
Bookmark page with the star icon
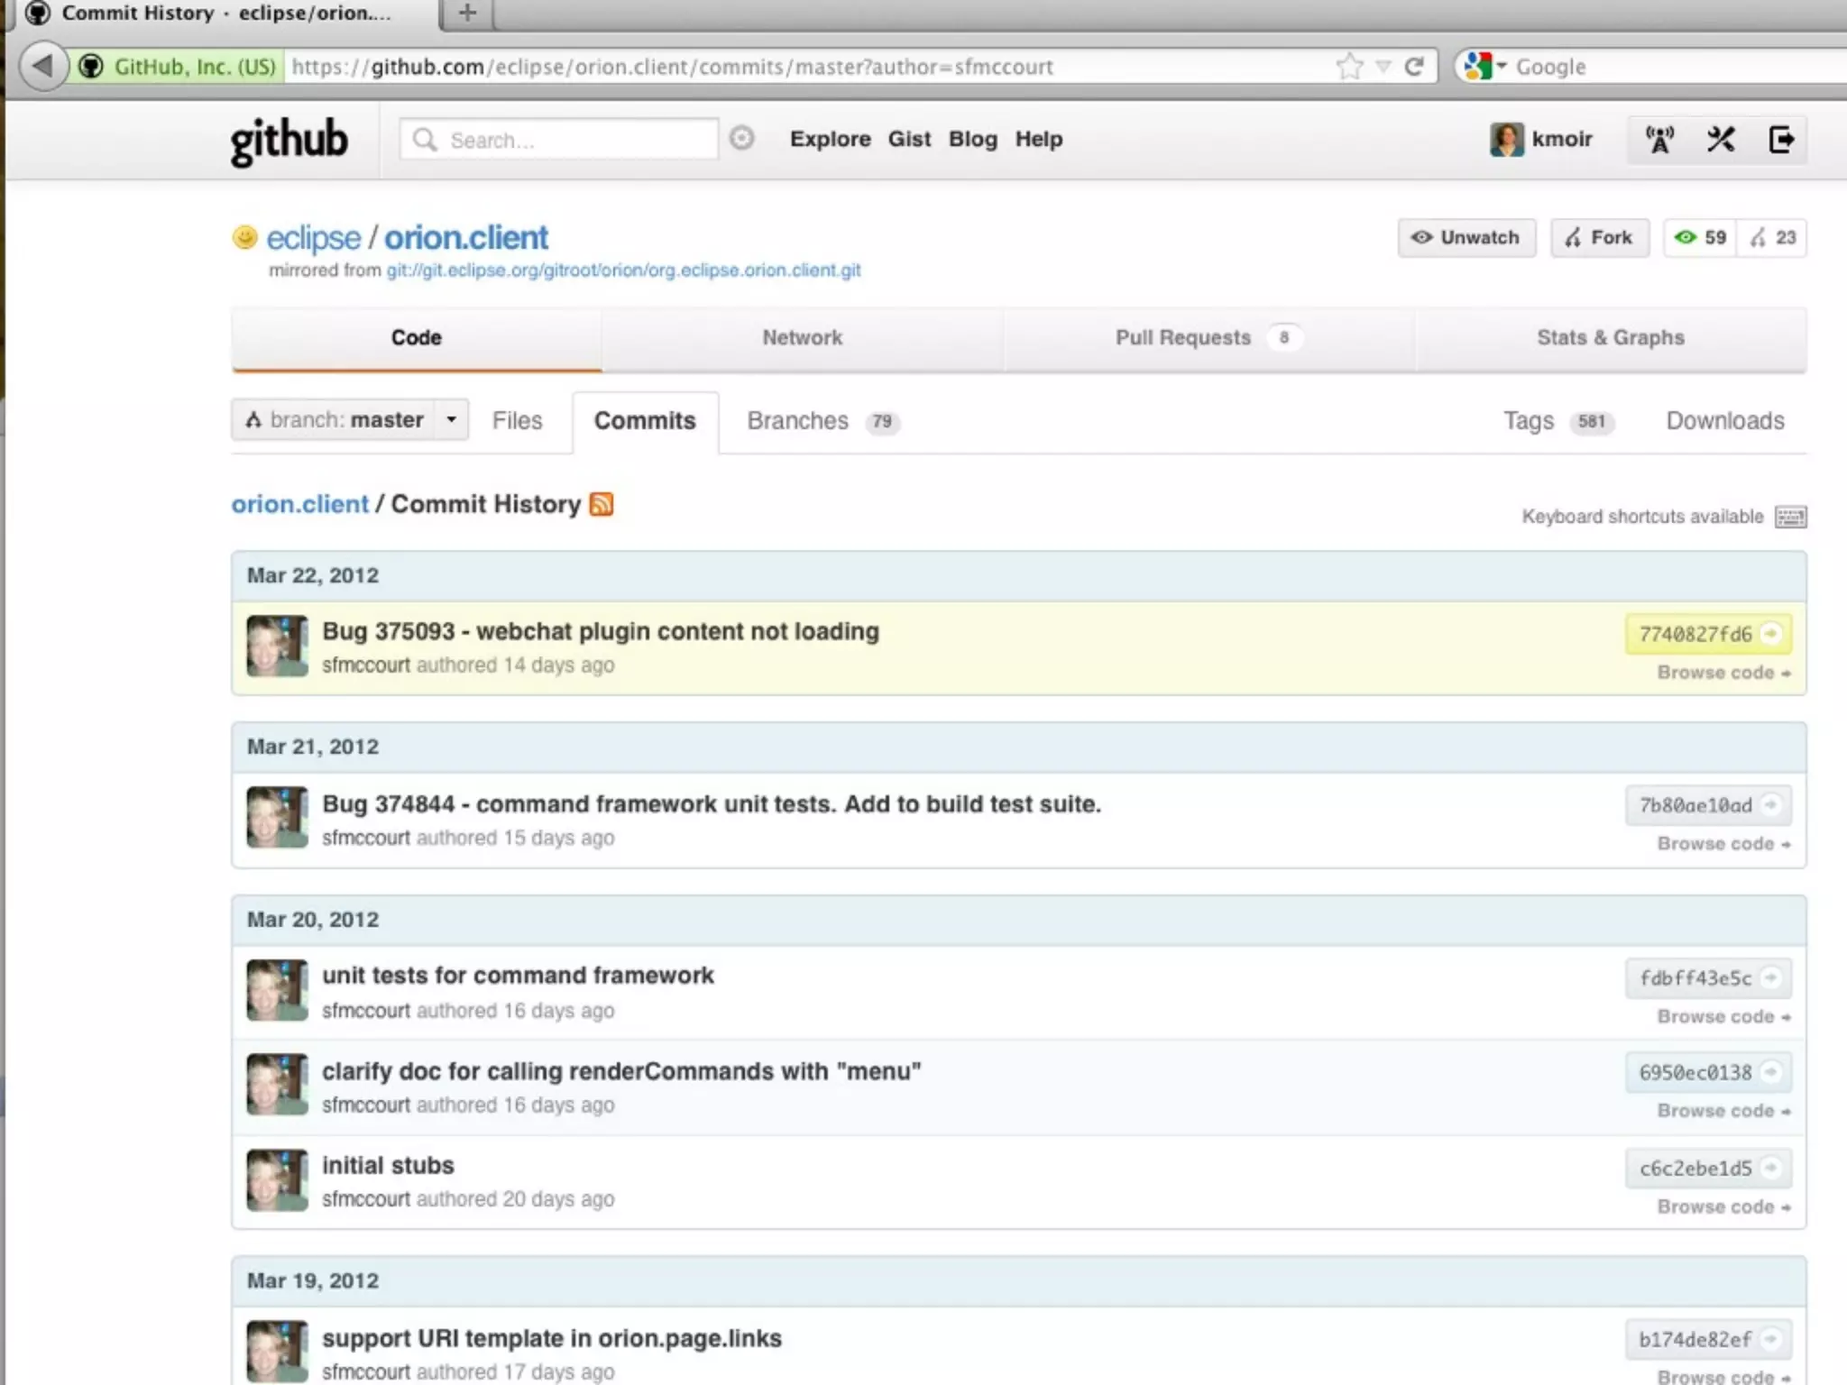point(1349,67)
